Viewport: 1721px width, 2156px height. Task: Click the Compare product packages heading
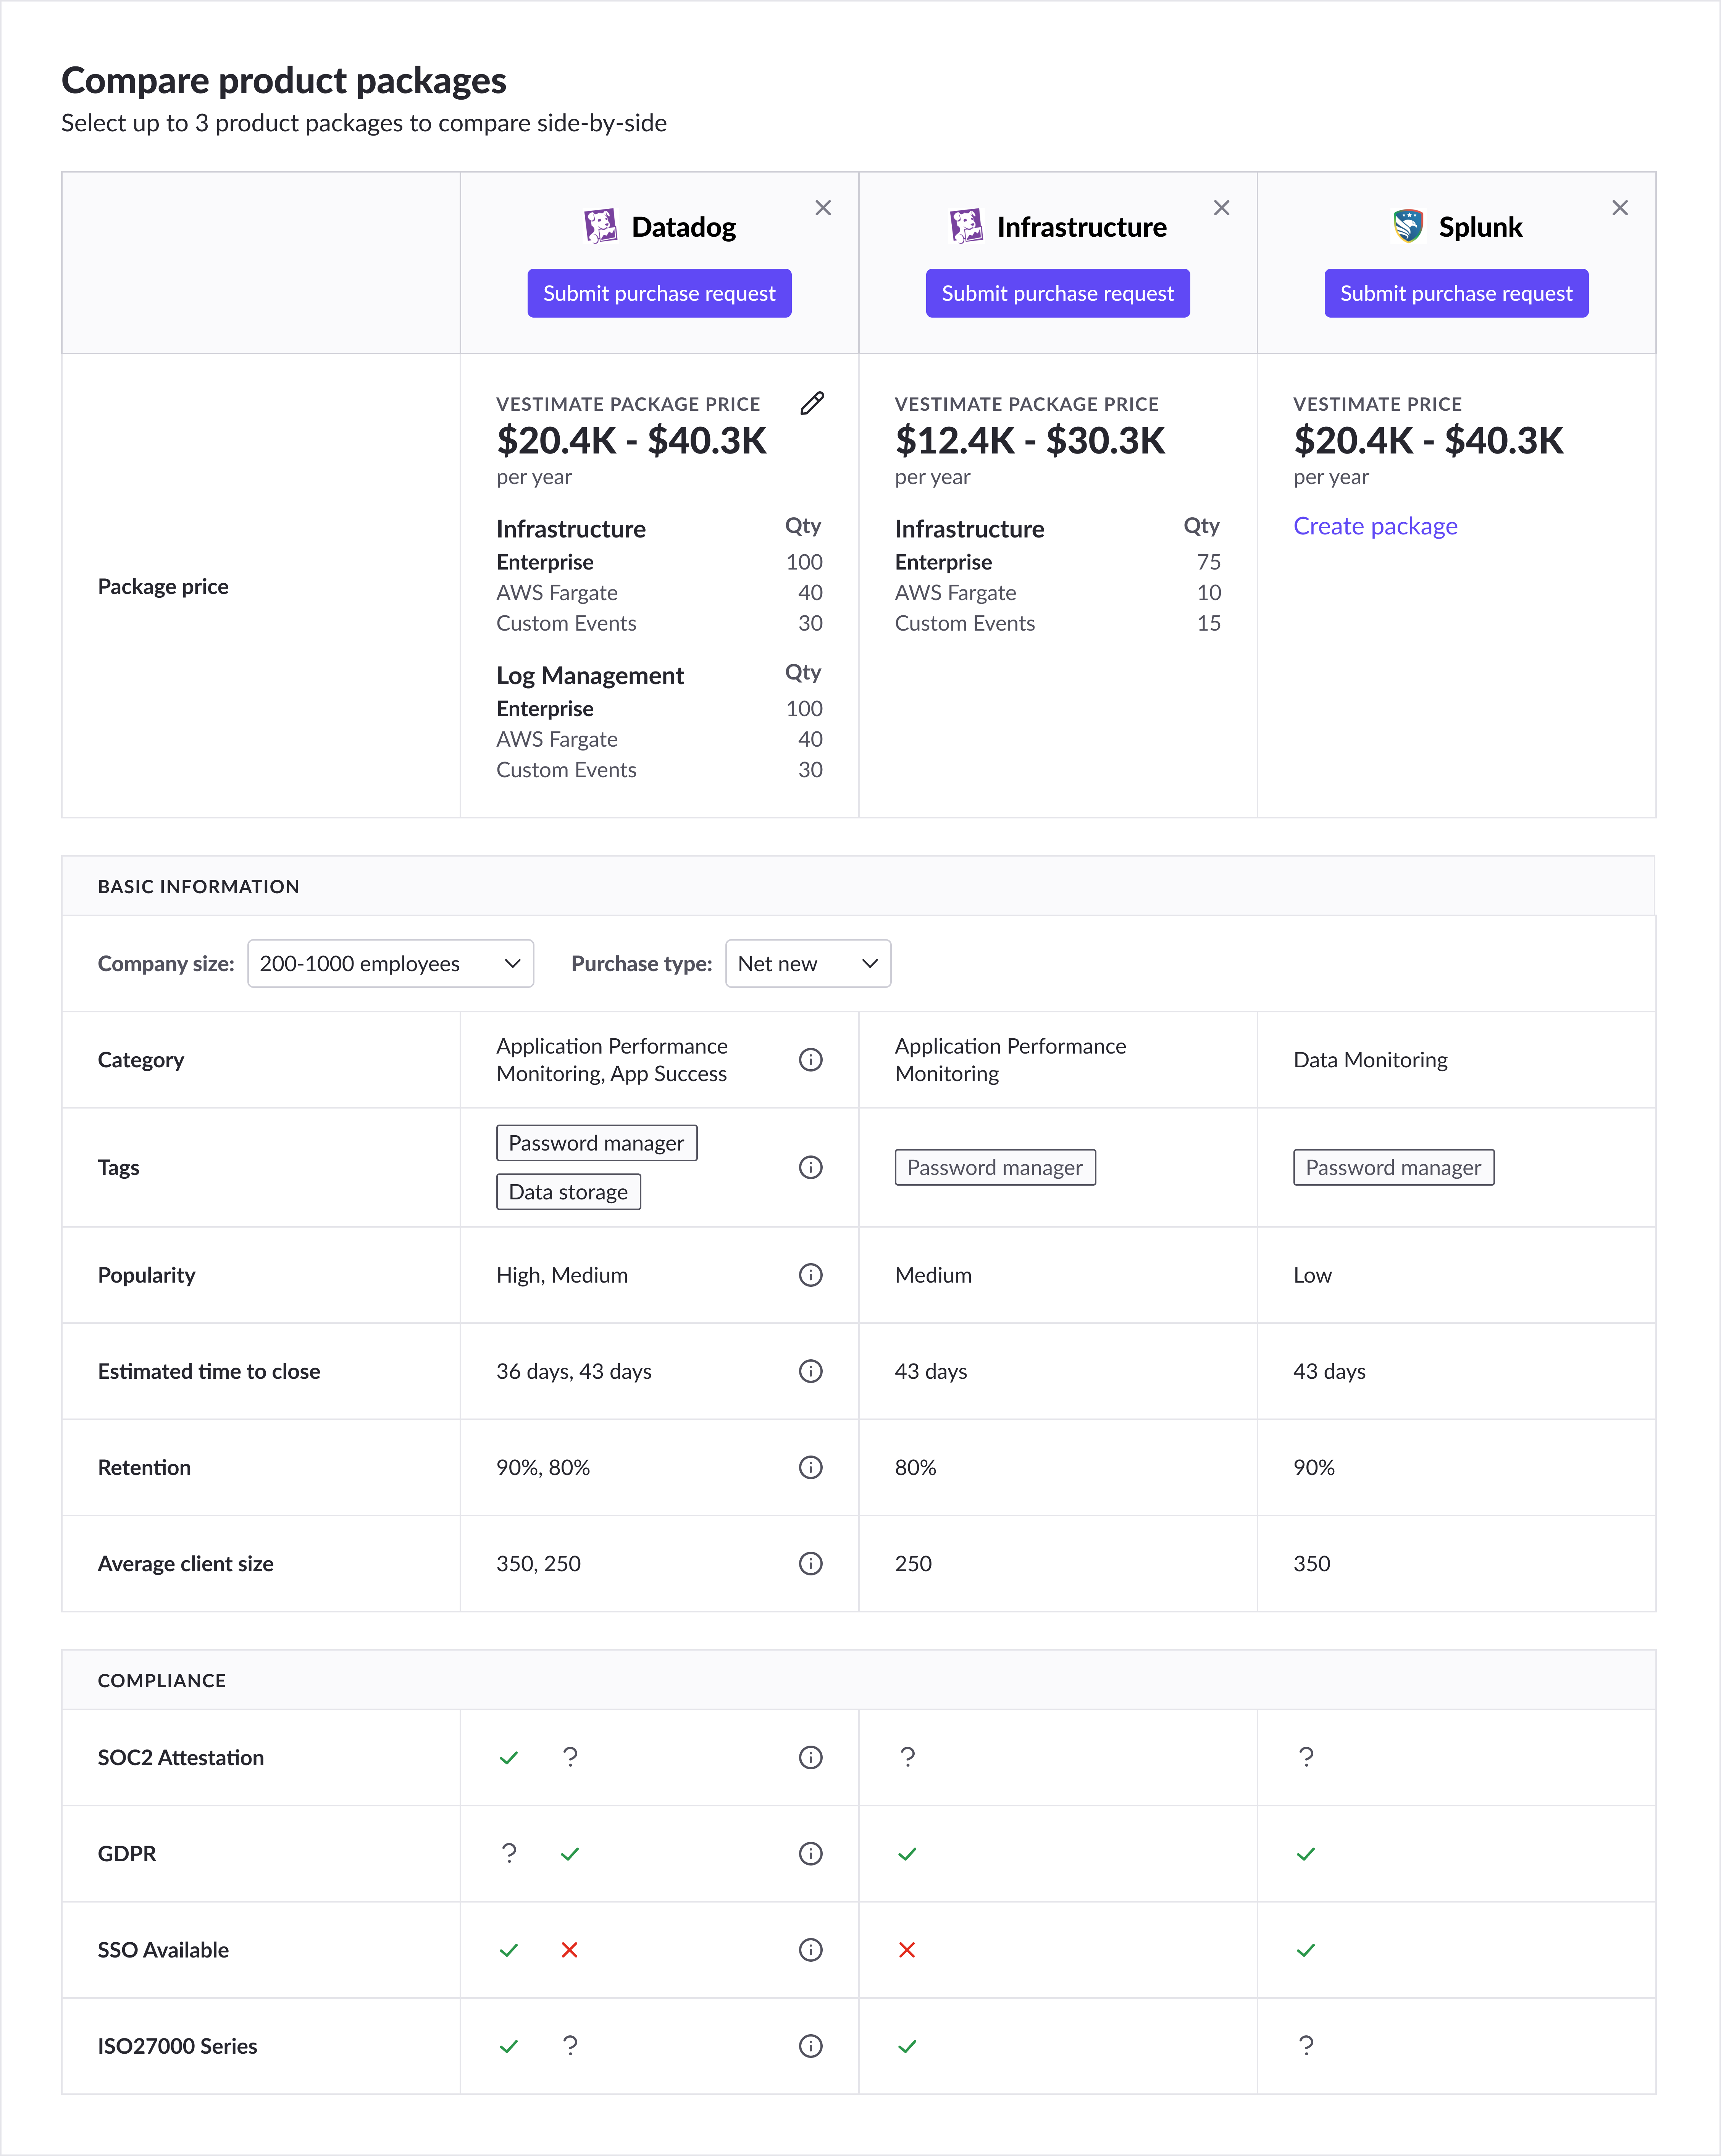(x=284, y=80)
